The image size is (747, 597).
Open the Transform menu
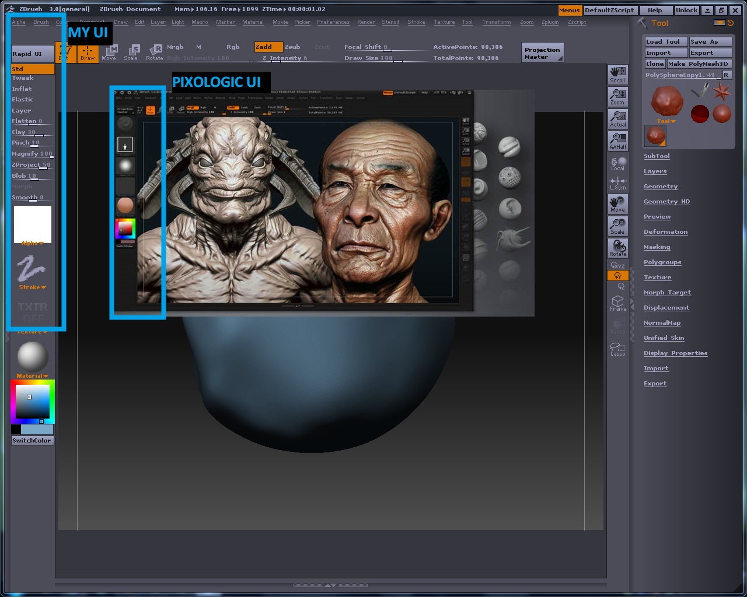pos(496,22)
